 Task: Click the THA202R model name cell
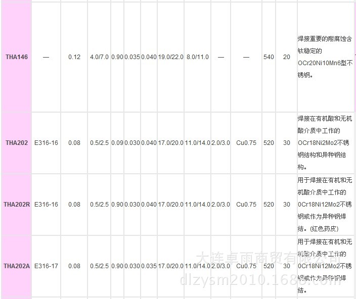[16, 205]
